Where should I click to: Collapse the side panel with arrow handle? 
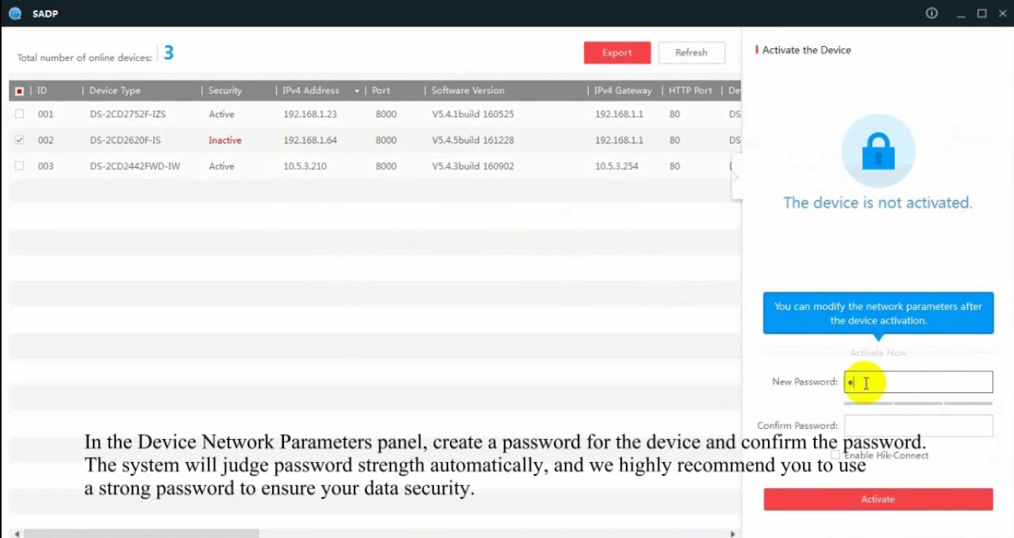(736, 177)
